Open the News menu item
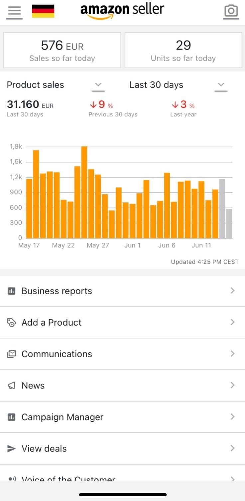This screenshot has height=501, width=245. [x=33, y=386]
